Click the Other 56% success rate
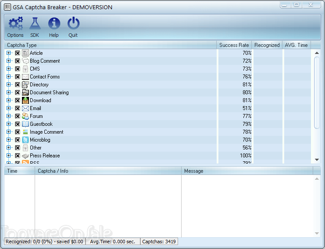The width and height of the screenshot is (325, 249). [247, 148]
